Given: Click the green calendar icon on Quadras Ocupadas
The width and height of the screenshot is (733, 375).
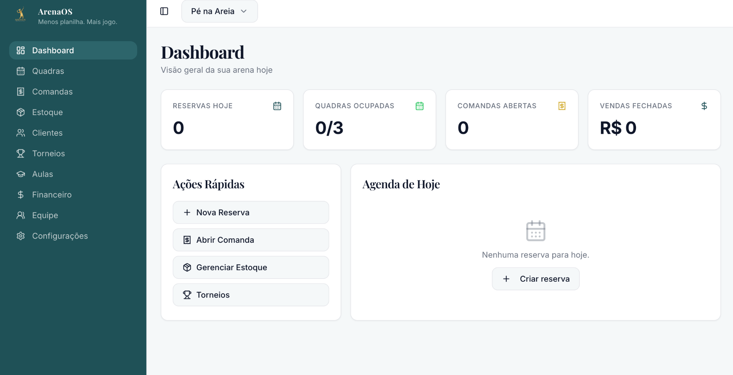Looking at the screenshot, I should 420,106.
